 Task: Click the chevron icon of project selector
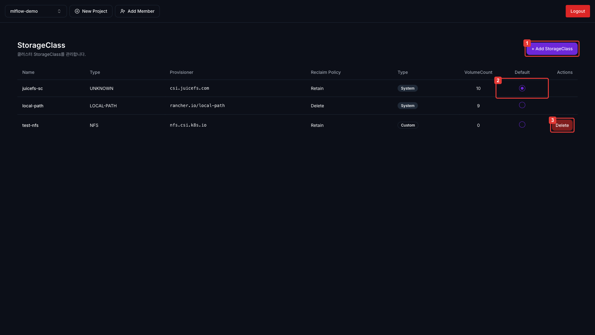(59, 11)
